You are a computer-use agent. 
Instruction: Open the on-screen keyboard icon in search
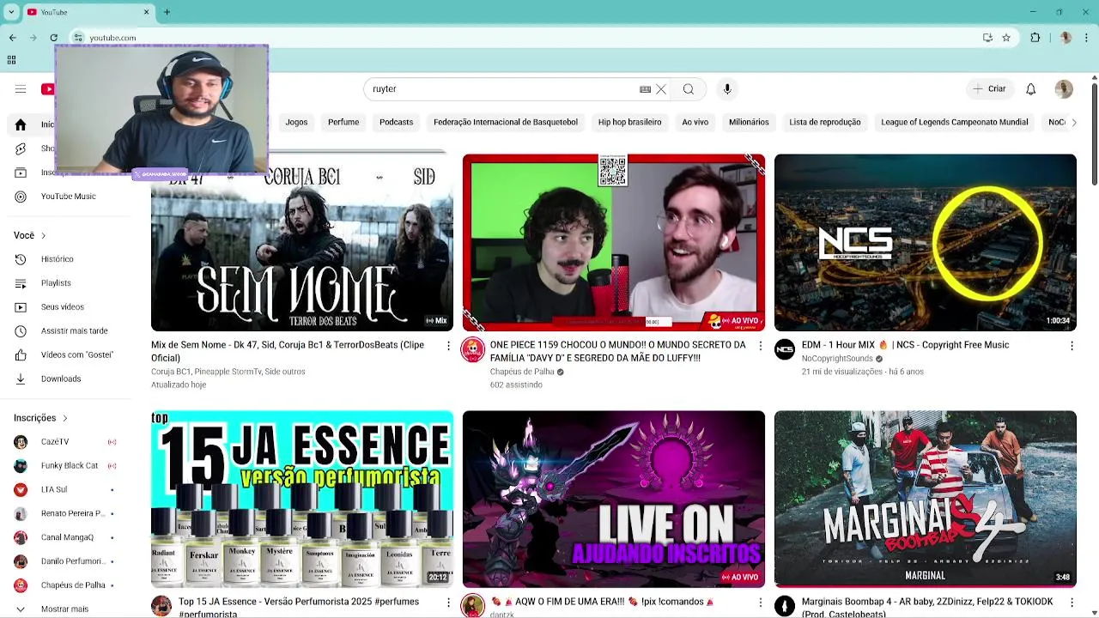(645, 89)
